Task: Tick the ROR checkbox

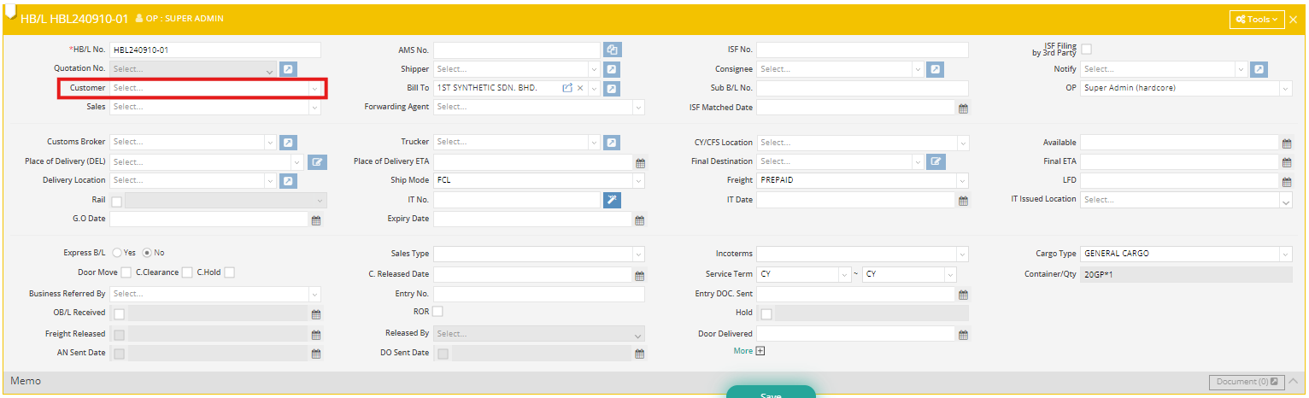Action: click(438, 311)
